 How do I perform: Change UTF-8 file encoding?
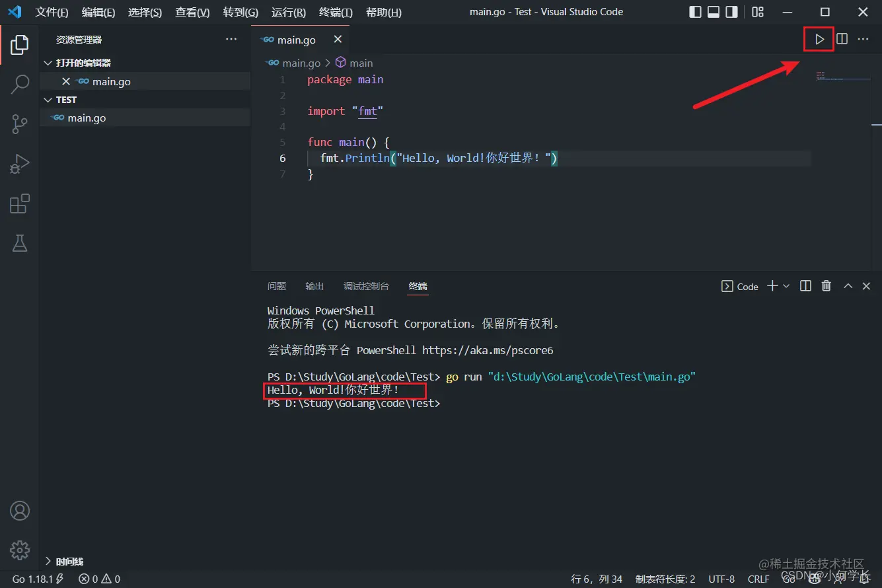tap(721, 579)
